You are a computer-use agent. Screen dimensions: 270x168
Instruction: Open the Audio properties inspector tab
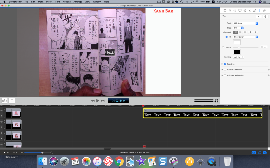tap(230, 10)
